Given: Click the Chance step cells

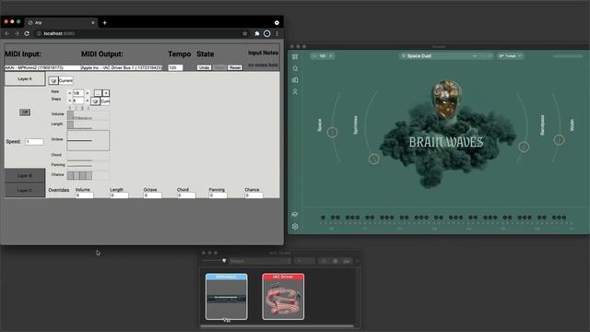Looking at the screenshot, I should tap(79, 175).
